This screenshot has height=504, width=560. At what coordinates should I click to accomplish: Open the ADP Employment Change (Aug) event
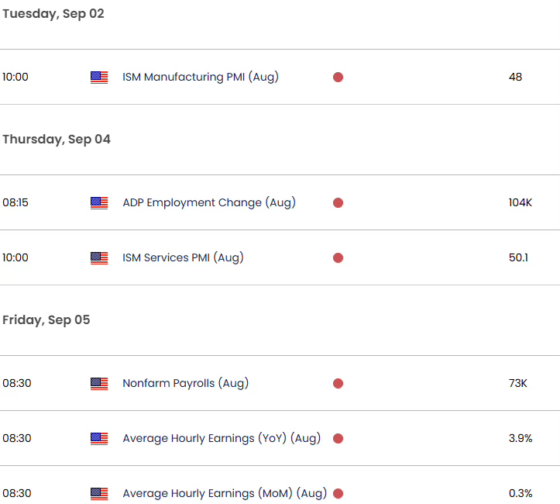(209, 202)
